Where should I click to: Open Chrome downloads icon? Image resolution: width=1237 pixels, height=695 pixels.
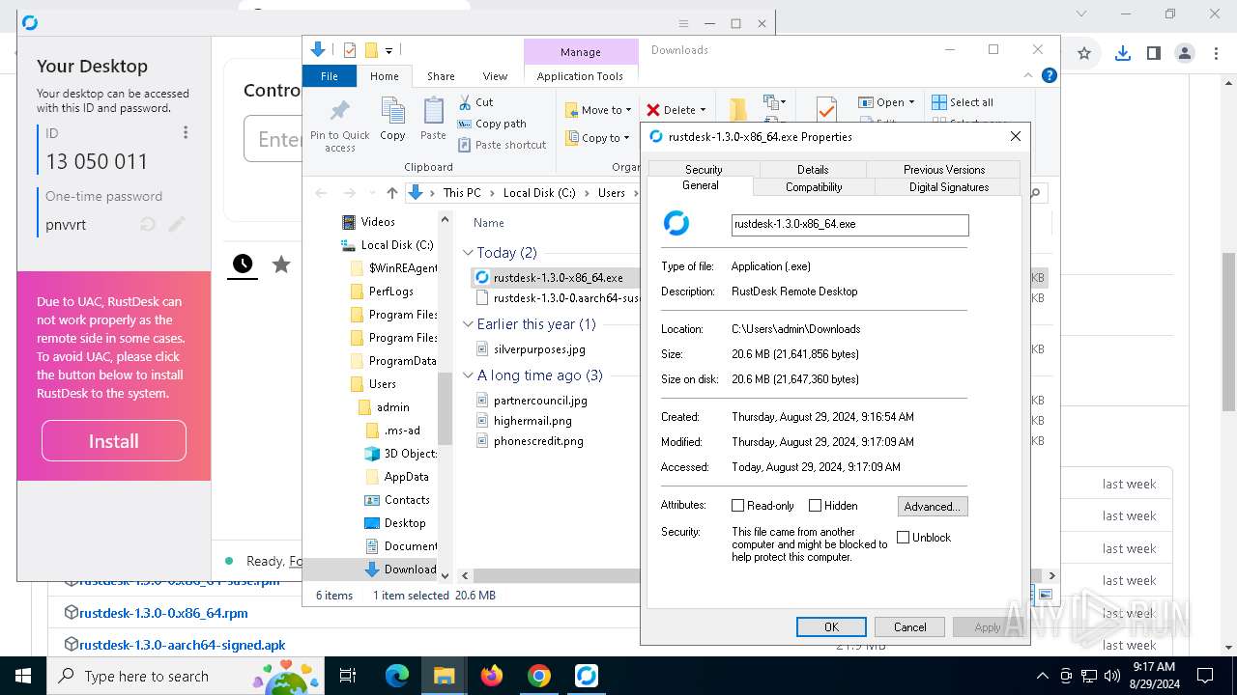click(x=1122, y=54)
